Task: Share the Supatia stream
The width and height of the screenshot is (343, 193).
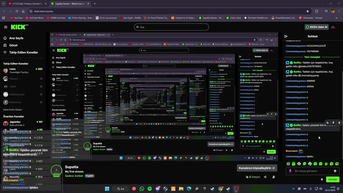Action: pyautogui.click(x=265, y=177)
